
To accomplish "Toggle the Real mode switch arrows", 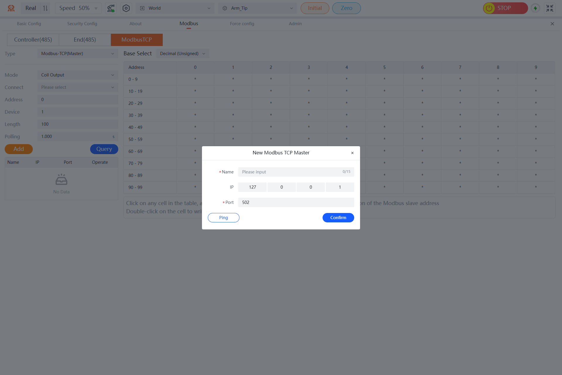I will [45, 8].
